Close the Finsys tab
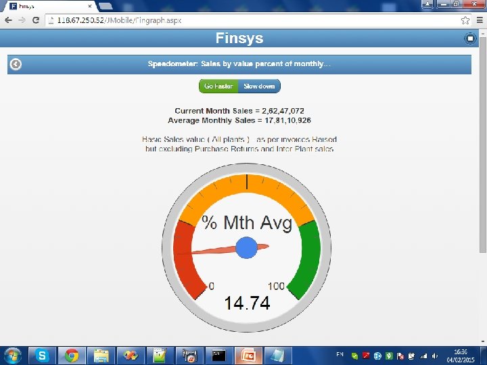The image size is (487, 365). [x=90, y=6]
